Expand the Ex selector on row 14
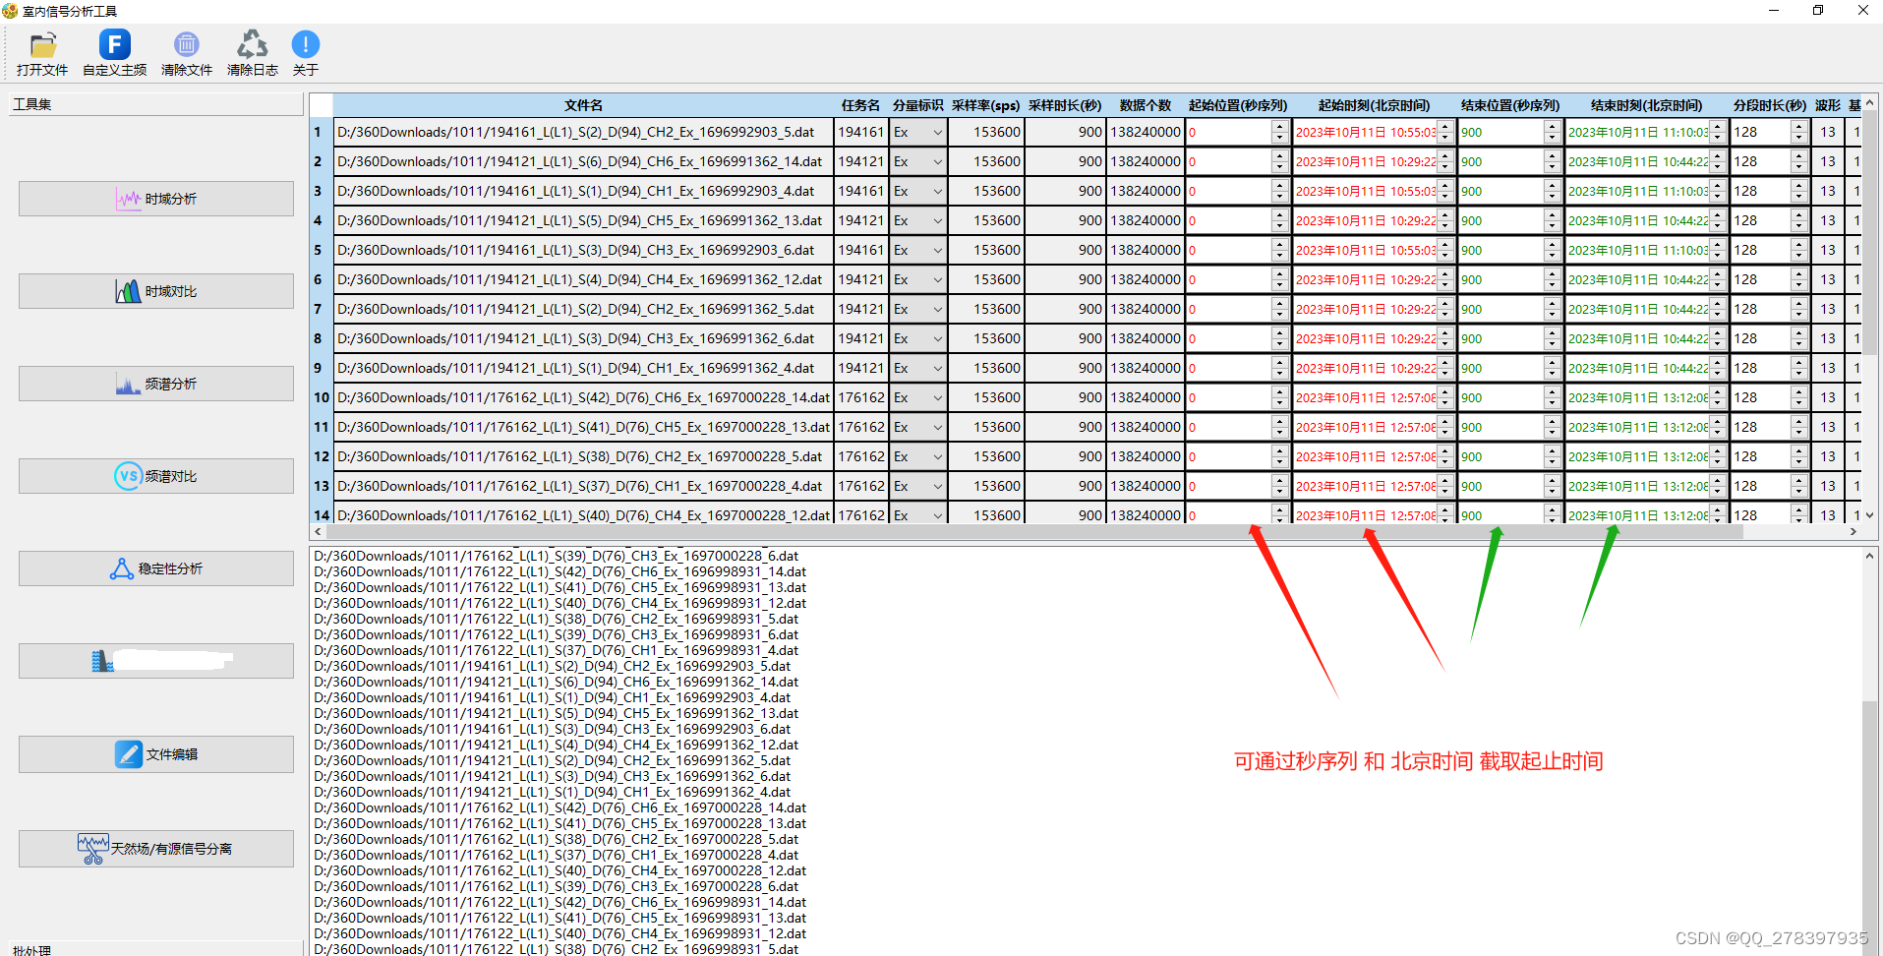Viewport: 1883px width, 956px height. coord(936,514)
